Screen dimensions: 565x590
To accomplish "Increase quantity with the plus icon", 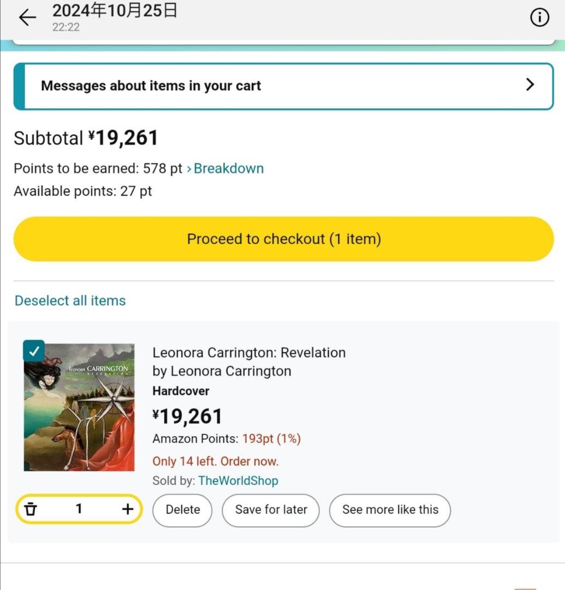I will click(x=127, y=509).
